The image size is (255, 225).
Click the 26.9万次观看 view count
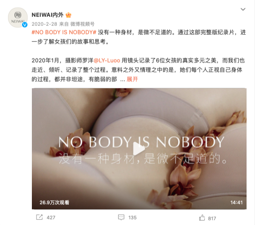(x=54, y=202)
